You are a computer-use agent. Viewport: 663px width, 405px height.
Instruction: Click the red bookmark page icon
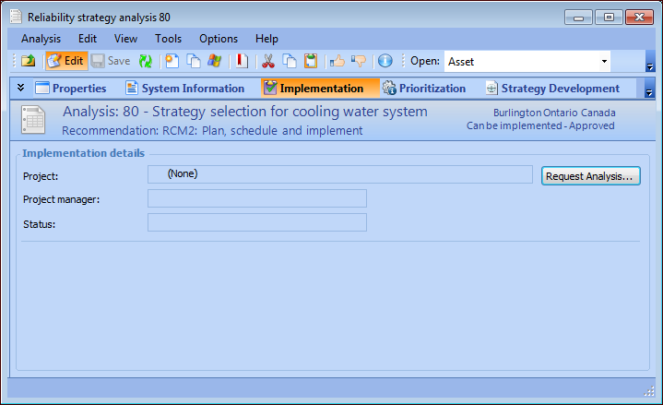(x=242, y=61)
